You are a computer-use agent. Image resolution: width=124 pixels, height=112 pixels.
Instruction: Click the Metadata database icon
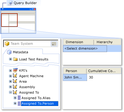click(9, 52)
